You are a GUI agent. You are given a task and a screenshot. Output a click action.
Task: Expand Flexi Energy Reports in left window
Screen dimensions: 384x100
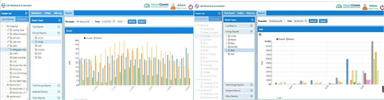point(59,86)
